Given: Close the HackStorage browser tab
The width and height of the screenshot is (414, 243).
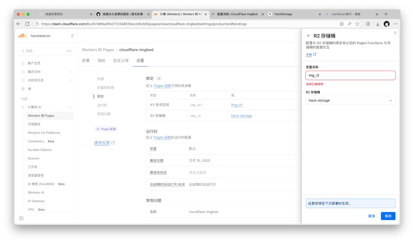Looking at the screenshot, I should coord(320,14).
